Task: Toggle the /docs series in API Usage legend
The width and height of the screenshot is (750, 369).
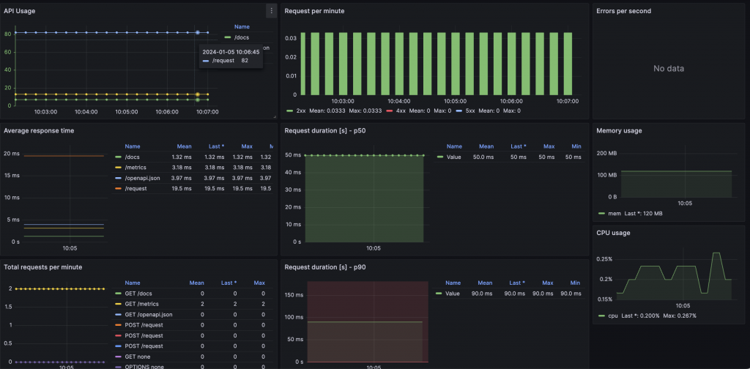Action: tap(242, 37)
